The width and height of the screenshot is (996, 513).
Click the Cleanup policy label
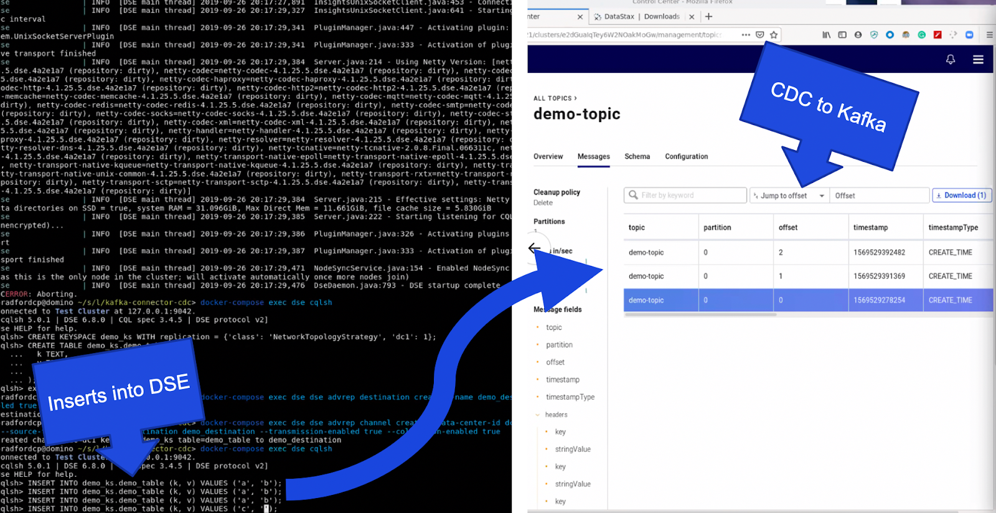point(557,192)
